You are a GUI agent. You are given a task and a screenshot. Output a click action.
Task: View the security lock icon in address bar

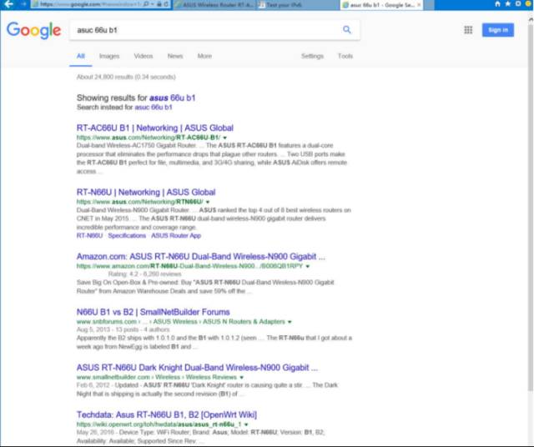pyautogui.click(x=159, y=4)
